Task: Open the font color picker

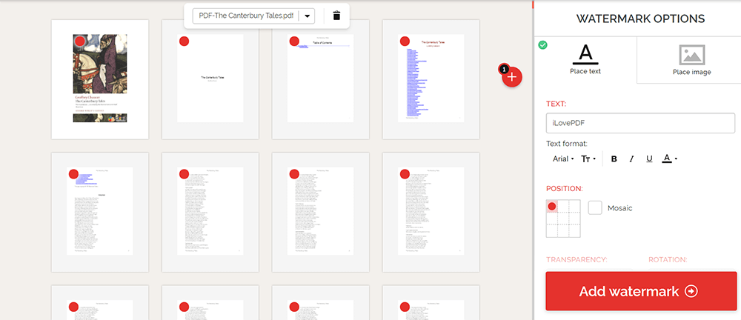Action: 669,159
